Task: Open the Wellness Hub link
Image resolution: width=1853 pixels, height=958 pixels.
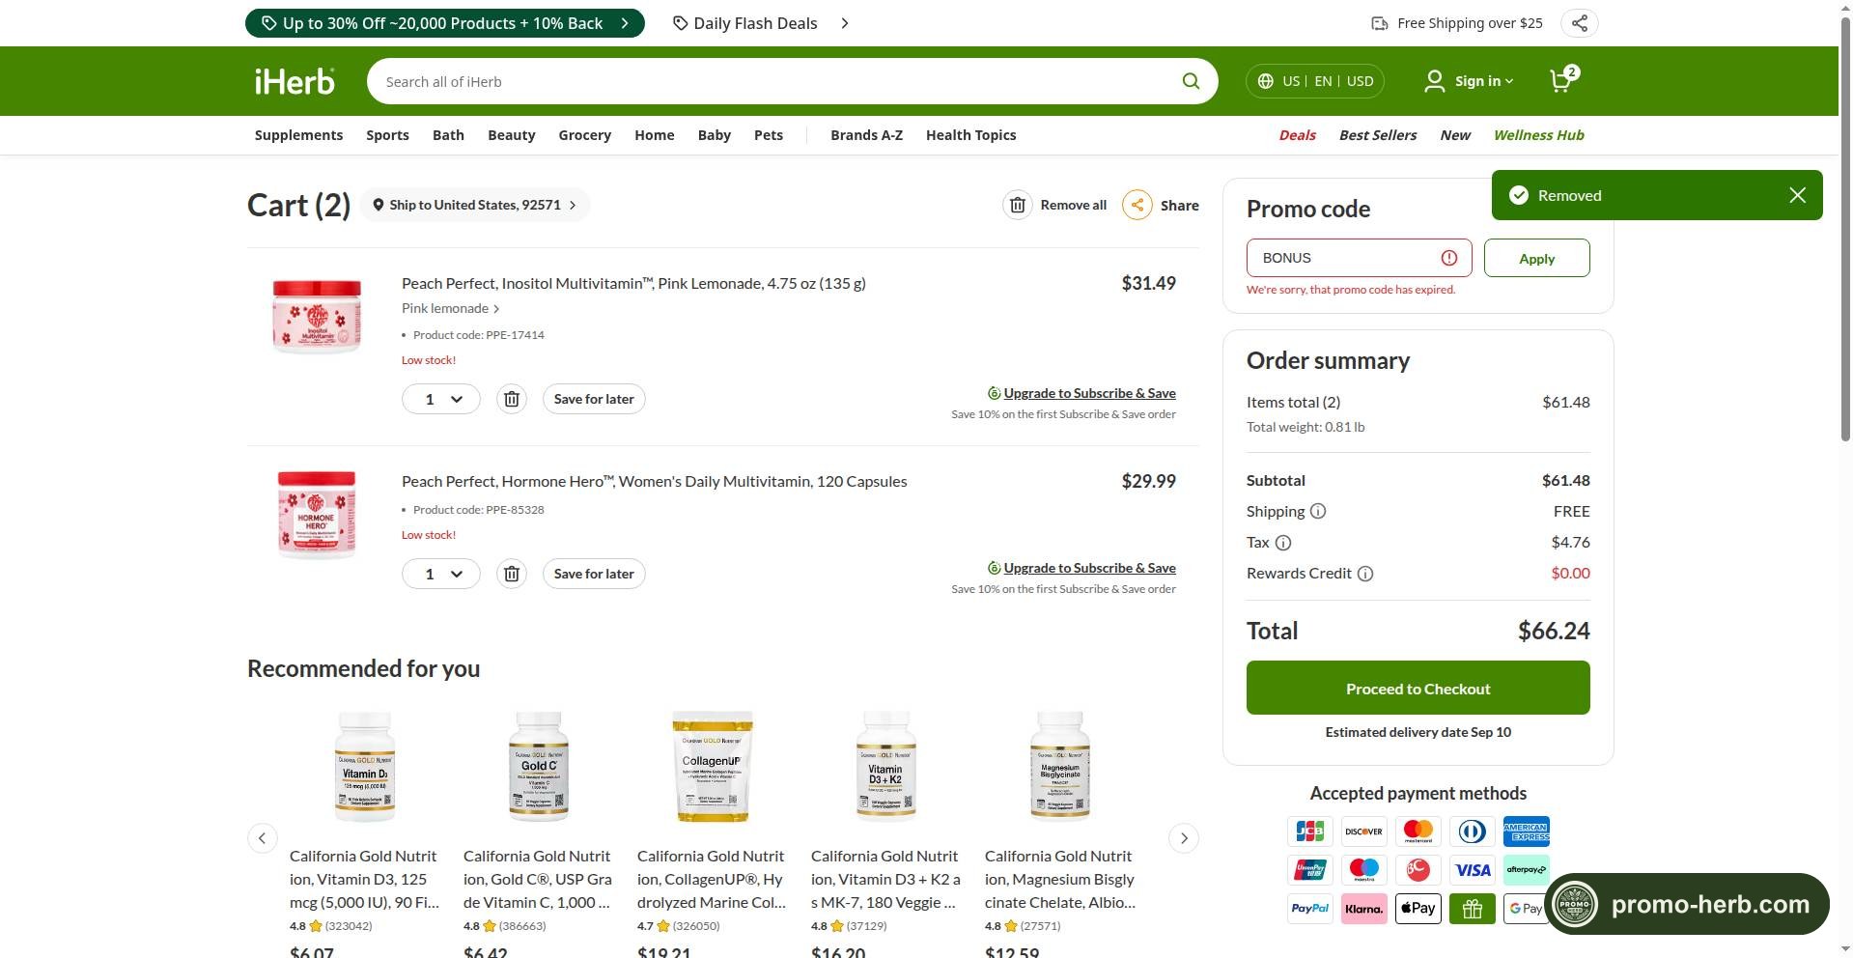Action: pyautogui.click(x=1538, y=135)
